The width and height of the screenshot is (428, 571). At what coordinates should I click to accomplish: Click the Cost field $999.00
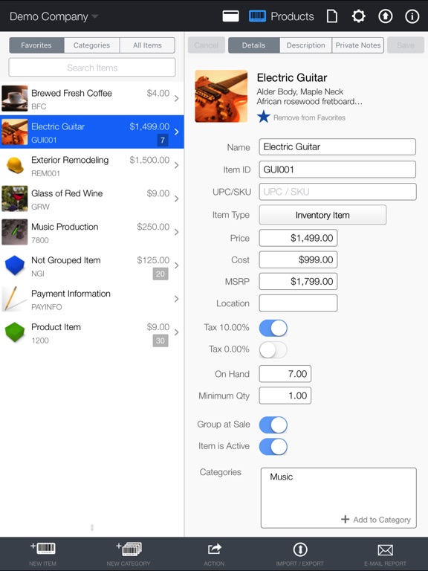pyautogui.click(x=298, y=259)
